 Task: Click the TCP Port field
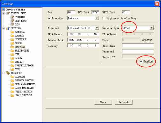(95, 12)
